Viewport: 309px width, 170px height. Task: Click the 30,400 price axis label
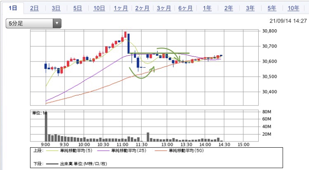[x=269, y=92]
